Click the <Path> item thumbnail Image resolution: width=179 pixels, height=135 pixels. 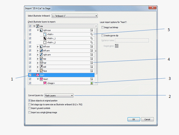coord(45,34)
